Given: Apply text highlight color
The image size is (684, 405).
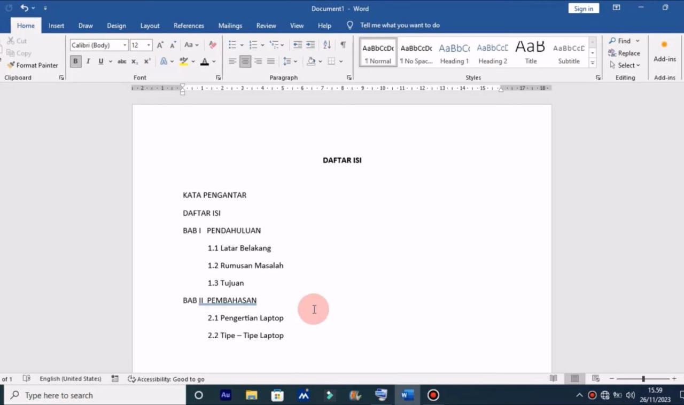Looking at the screenshot, I should tap(184, 61).
